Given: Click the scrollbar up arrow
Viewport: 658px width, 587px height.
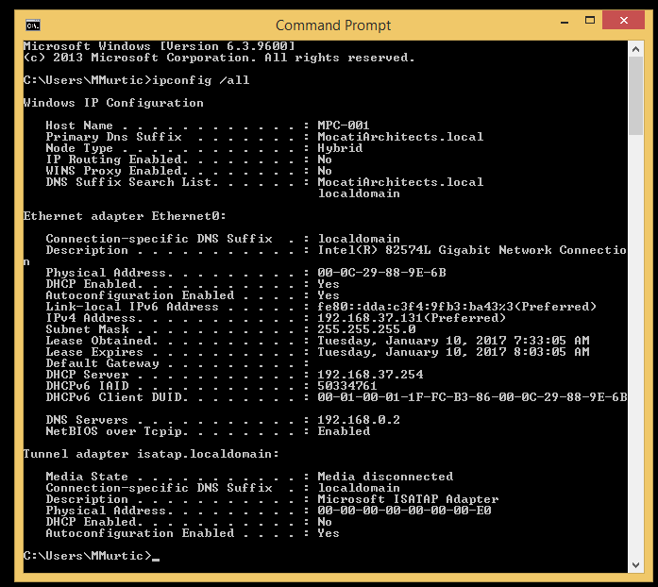Looking at the screenshot, I should 635,49.
